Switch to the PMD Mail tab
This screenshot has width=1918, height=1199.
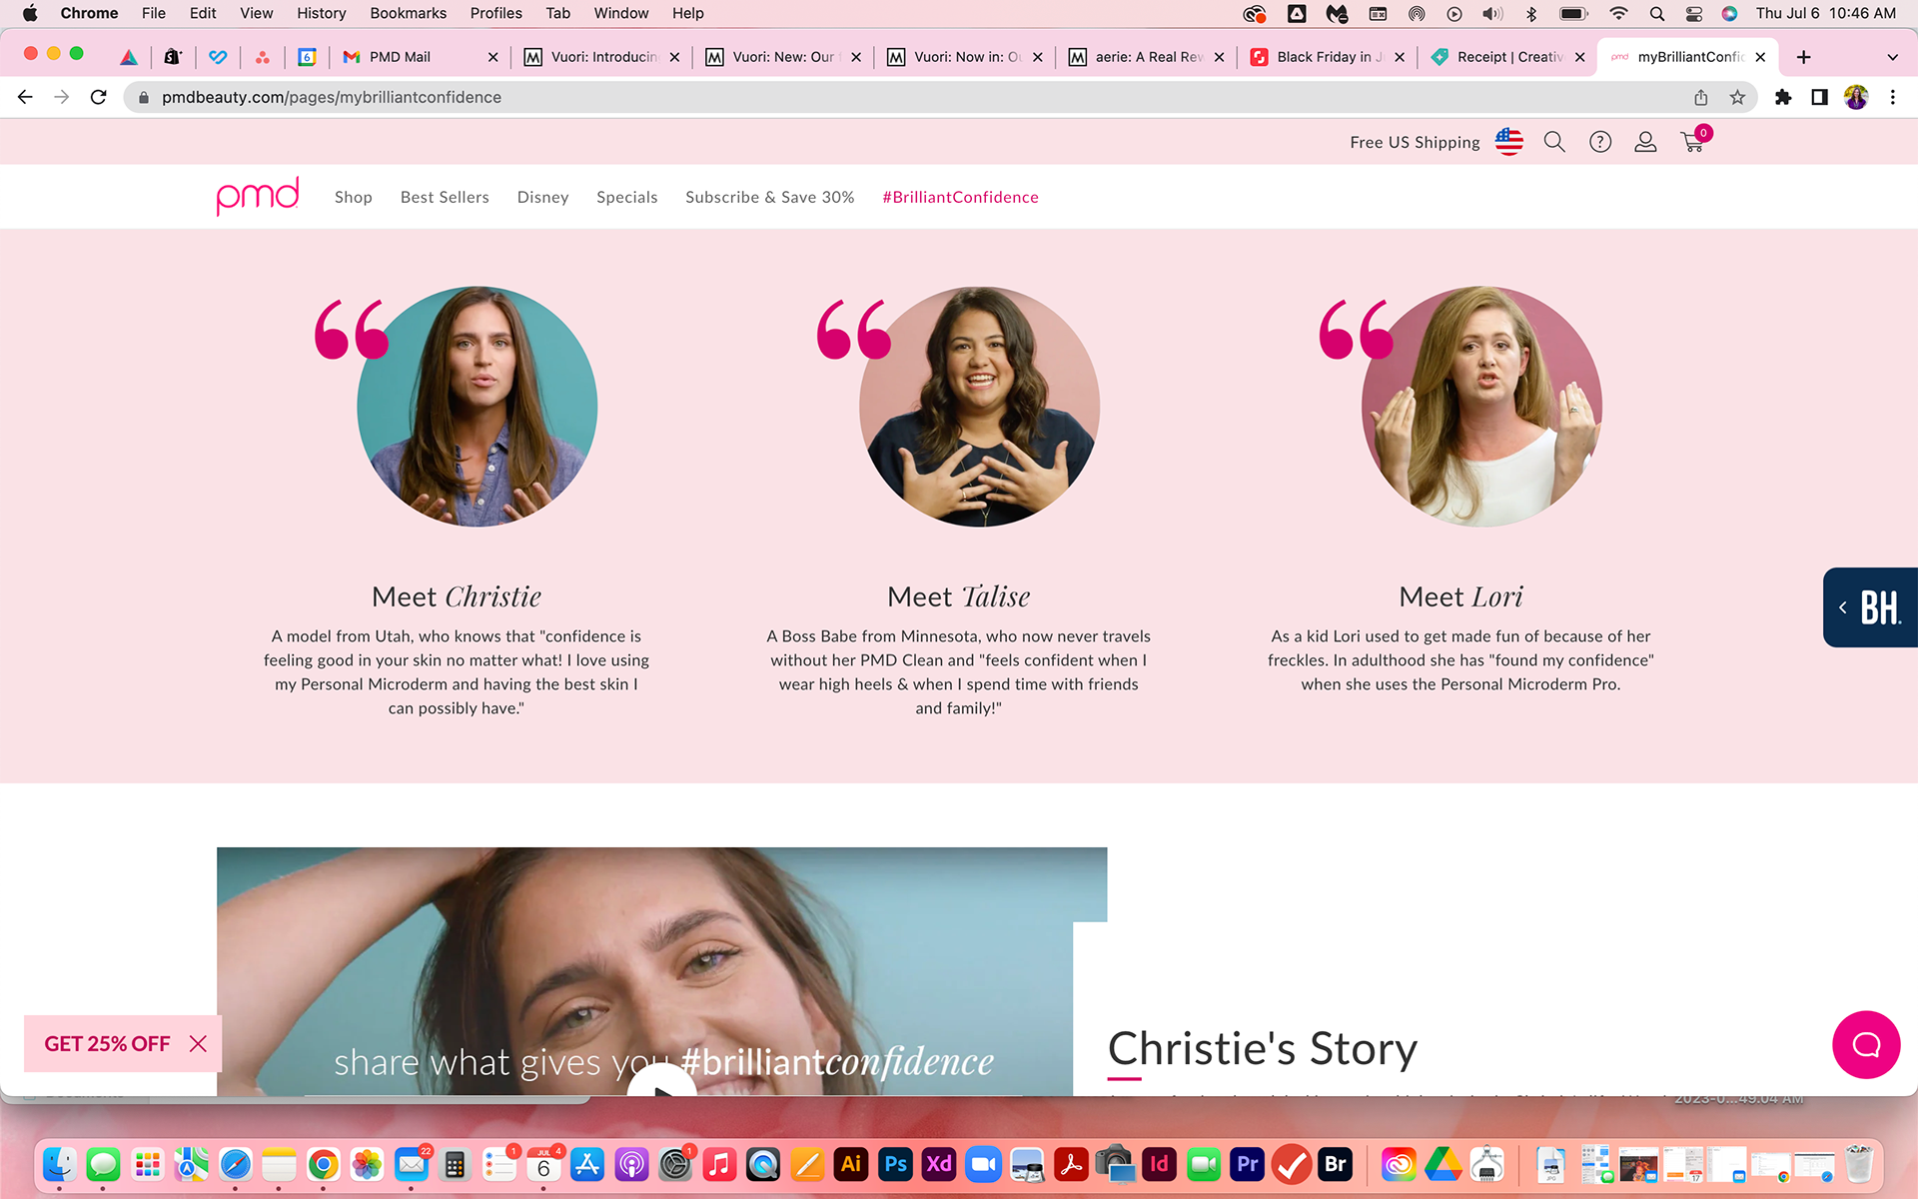[x=400, y=57]
